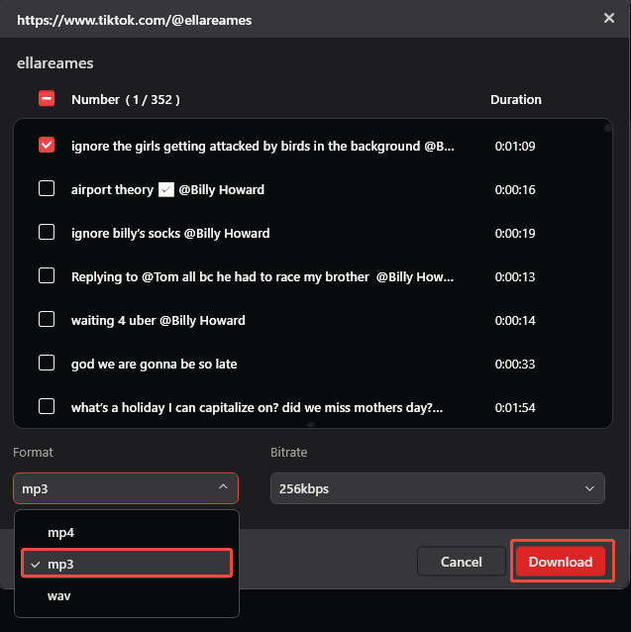631x632 pixels.
Task: Click the Duration column header
Action: pyautogui.click(x=516, y=100)
